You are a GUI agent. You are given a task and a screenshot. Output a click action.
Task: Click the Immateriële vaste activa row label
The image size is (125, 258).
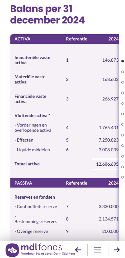tap(32, 60)
